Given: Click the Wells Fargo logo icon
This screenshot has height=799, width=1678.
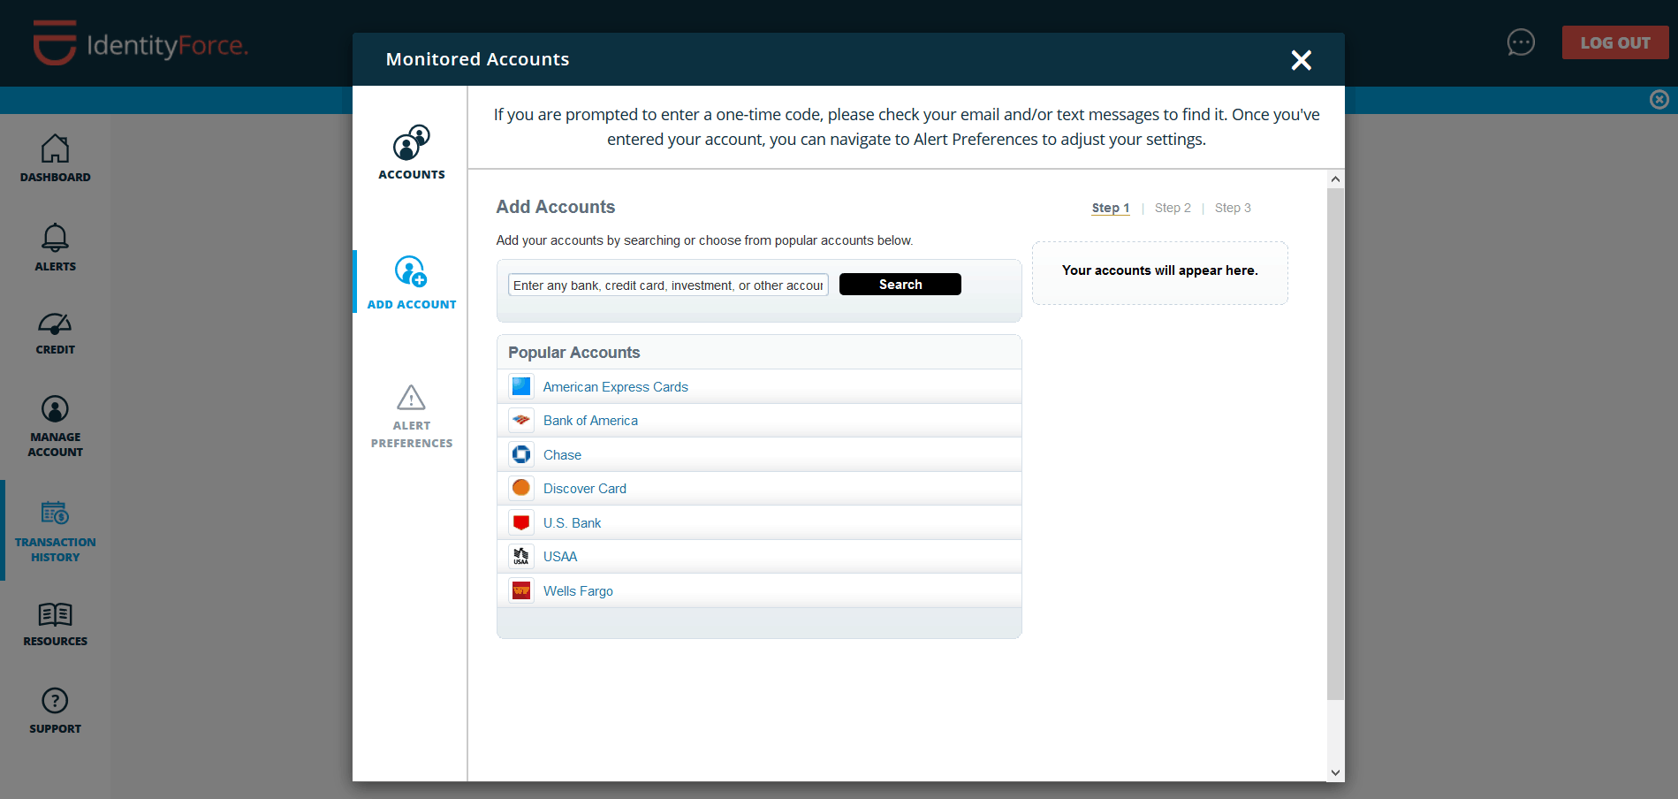Looking at the screenshot, I should tap(521, 590).
